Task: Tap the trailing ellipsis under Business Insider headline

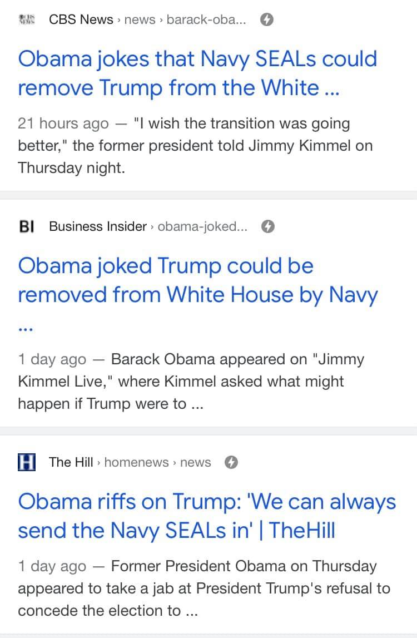Action: (x=25, y=330)
